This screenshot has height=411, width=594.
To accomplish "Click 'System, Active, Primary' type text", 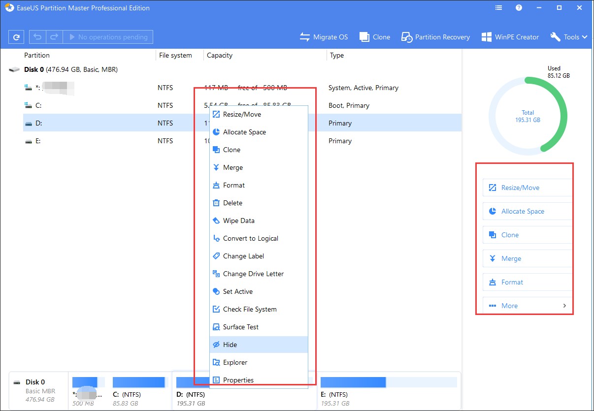I will [x=363, y=88].
